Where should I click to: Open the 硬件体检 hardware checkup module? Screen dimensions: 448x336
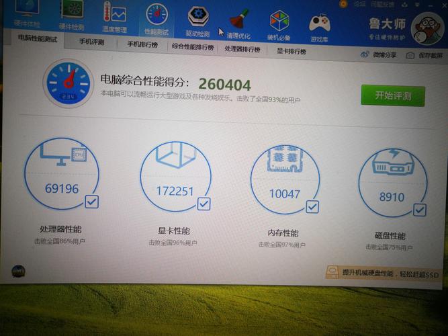point(27,13)
